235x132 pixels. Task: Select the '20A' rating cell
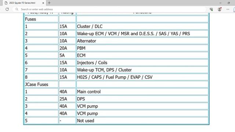click(67, 48)
